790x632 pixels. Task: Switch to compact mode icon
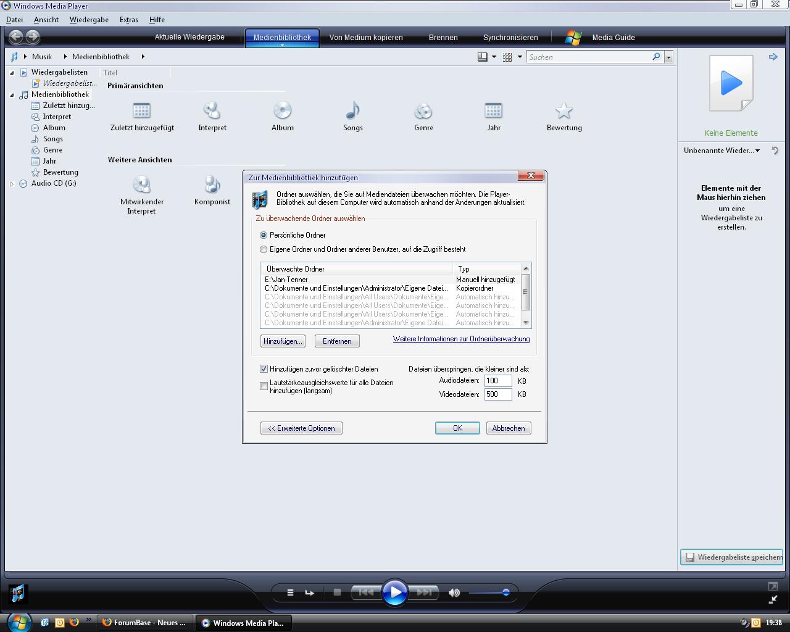[773, 599]
